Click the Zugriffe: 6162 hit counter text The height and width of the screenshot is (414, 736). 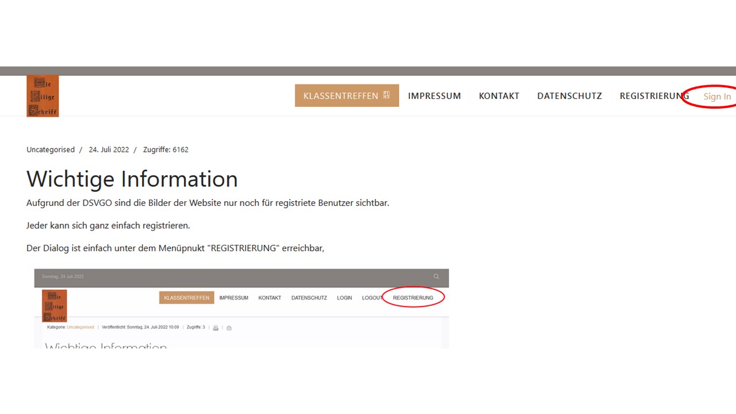tap(166, 149)
